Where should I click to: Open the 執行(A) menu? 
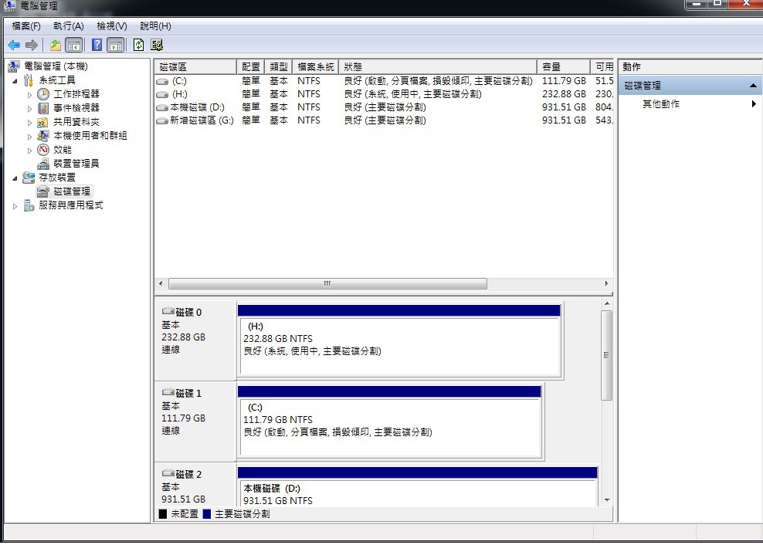(69, 26)
